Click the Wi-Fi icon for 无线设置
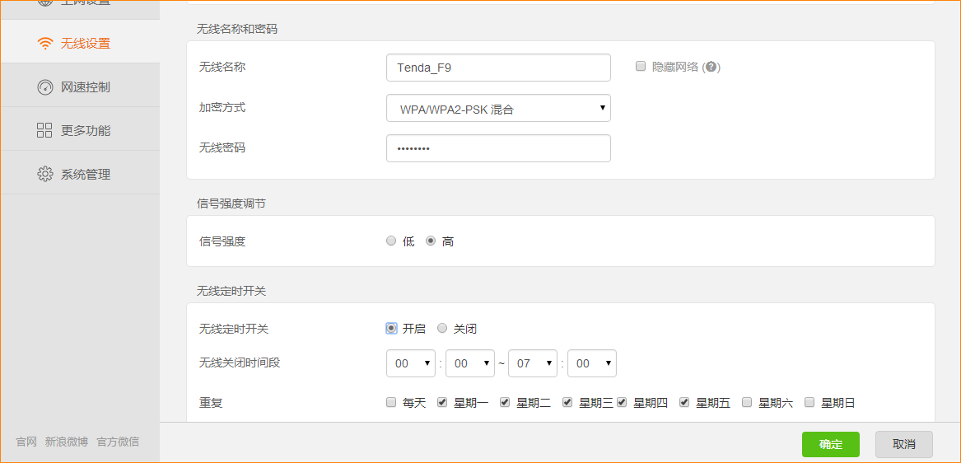Viewport: 961px width, 463px height. click(x=45, y=44)
